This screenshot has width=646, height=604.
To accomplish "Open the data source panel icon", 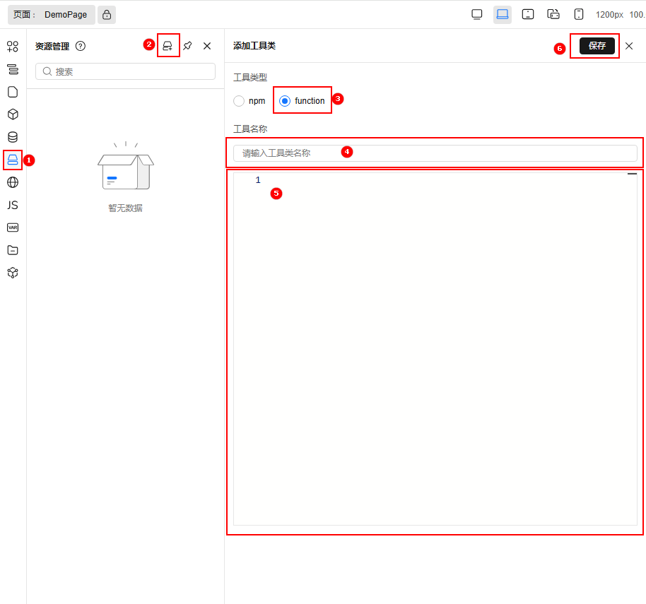I will point(12,137).
